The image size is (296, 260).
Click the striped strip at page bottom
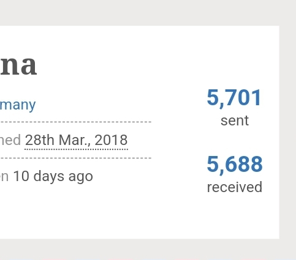[148, 259]
